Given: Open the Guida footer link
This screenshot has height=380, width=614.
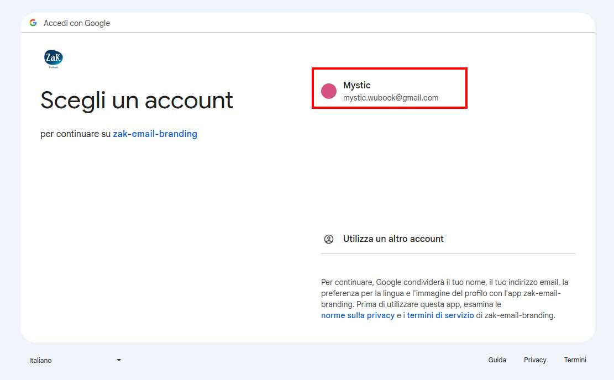Looking at the screenshot, I should click(x=497, y=360).
